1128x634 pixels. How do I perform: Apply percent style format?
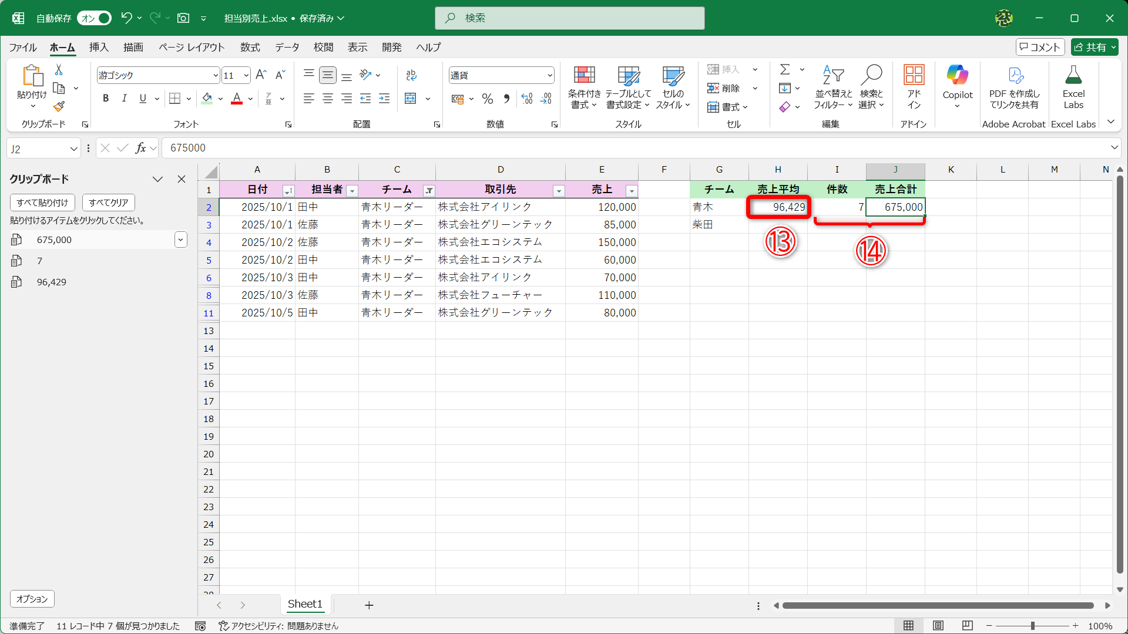(487, 99)
